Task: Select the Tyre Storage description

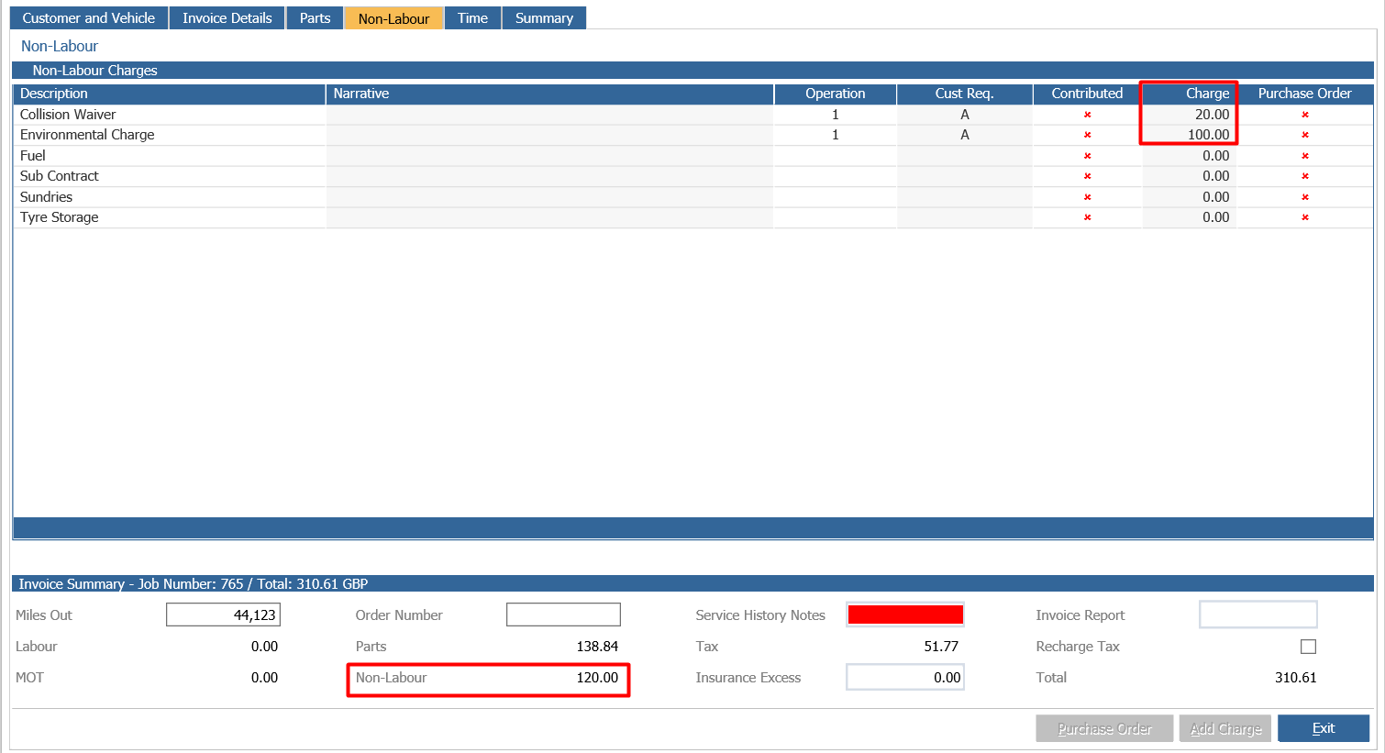Action: click(x=59, y=217)
